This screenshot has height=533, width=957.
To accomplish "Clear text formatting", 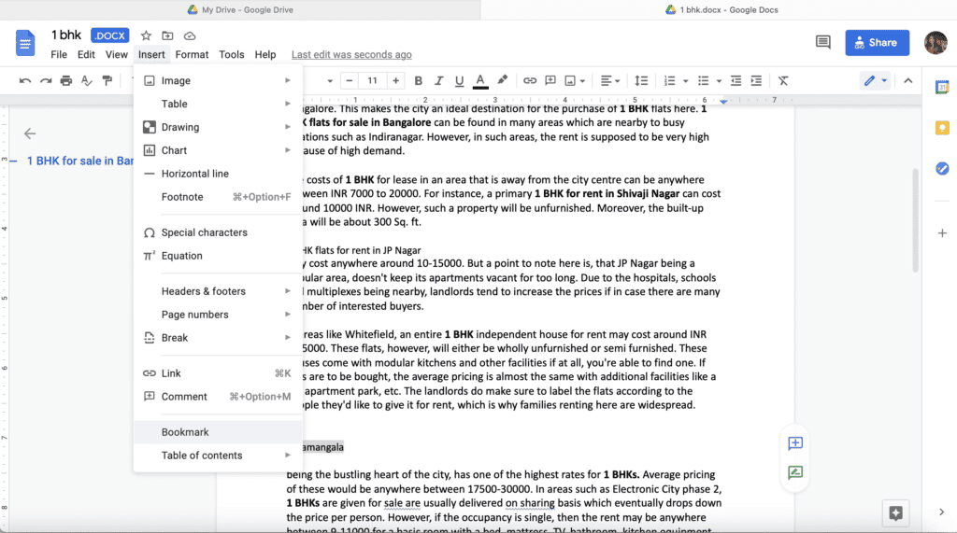I will click(783, 81).
